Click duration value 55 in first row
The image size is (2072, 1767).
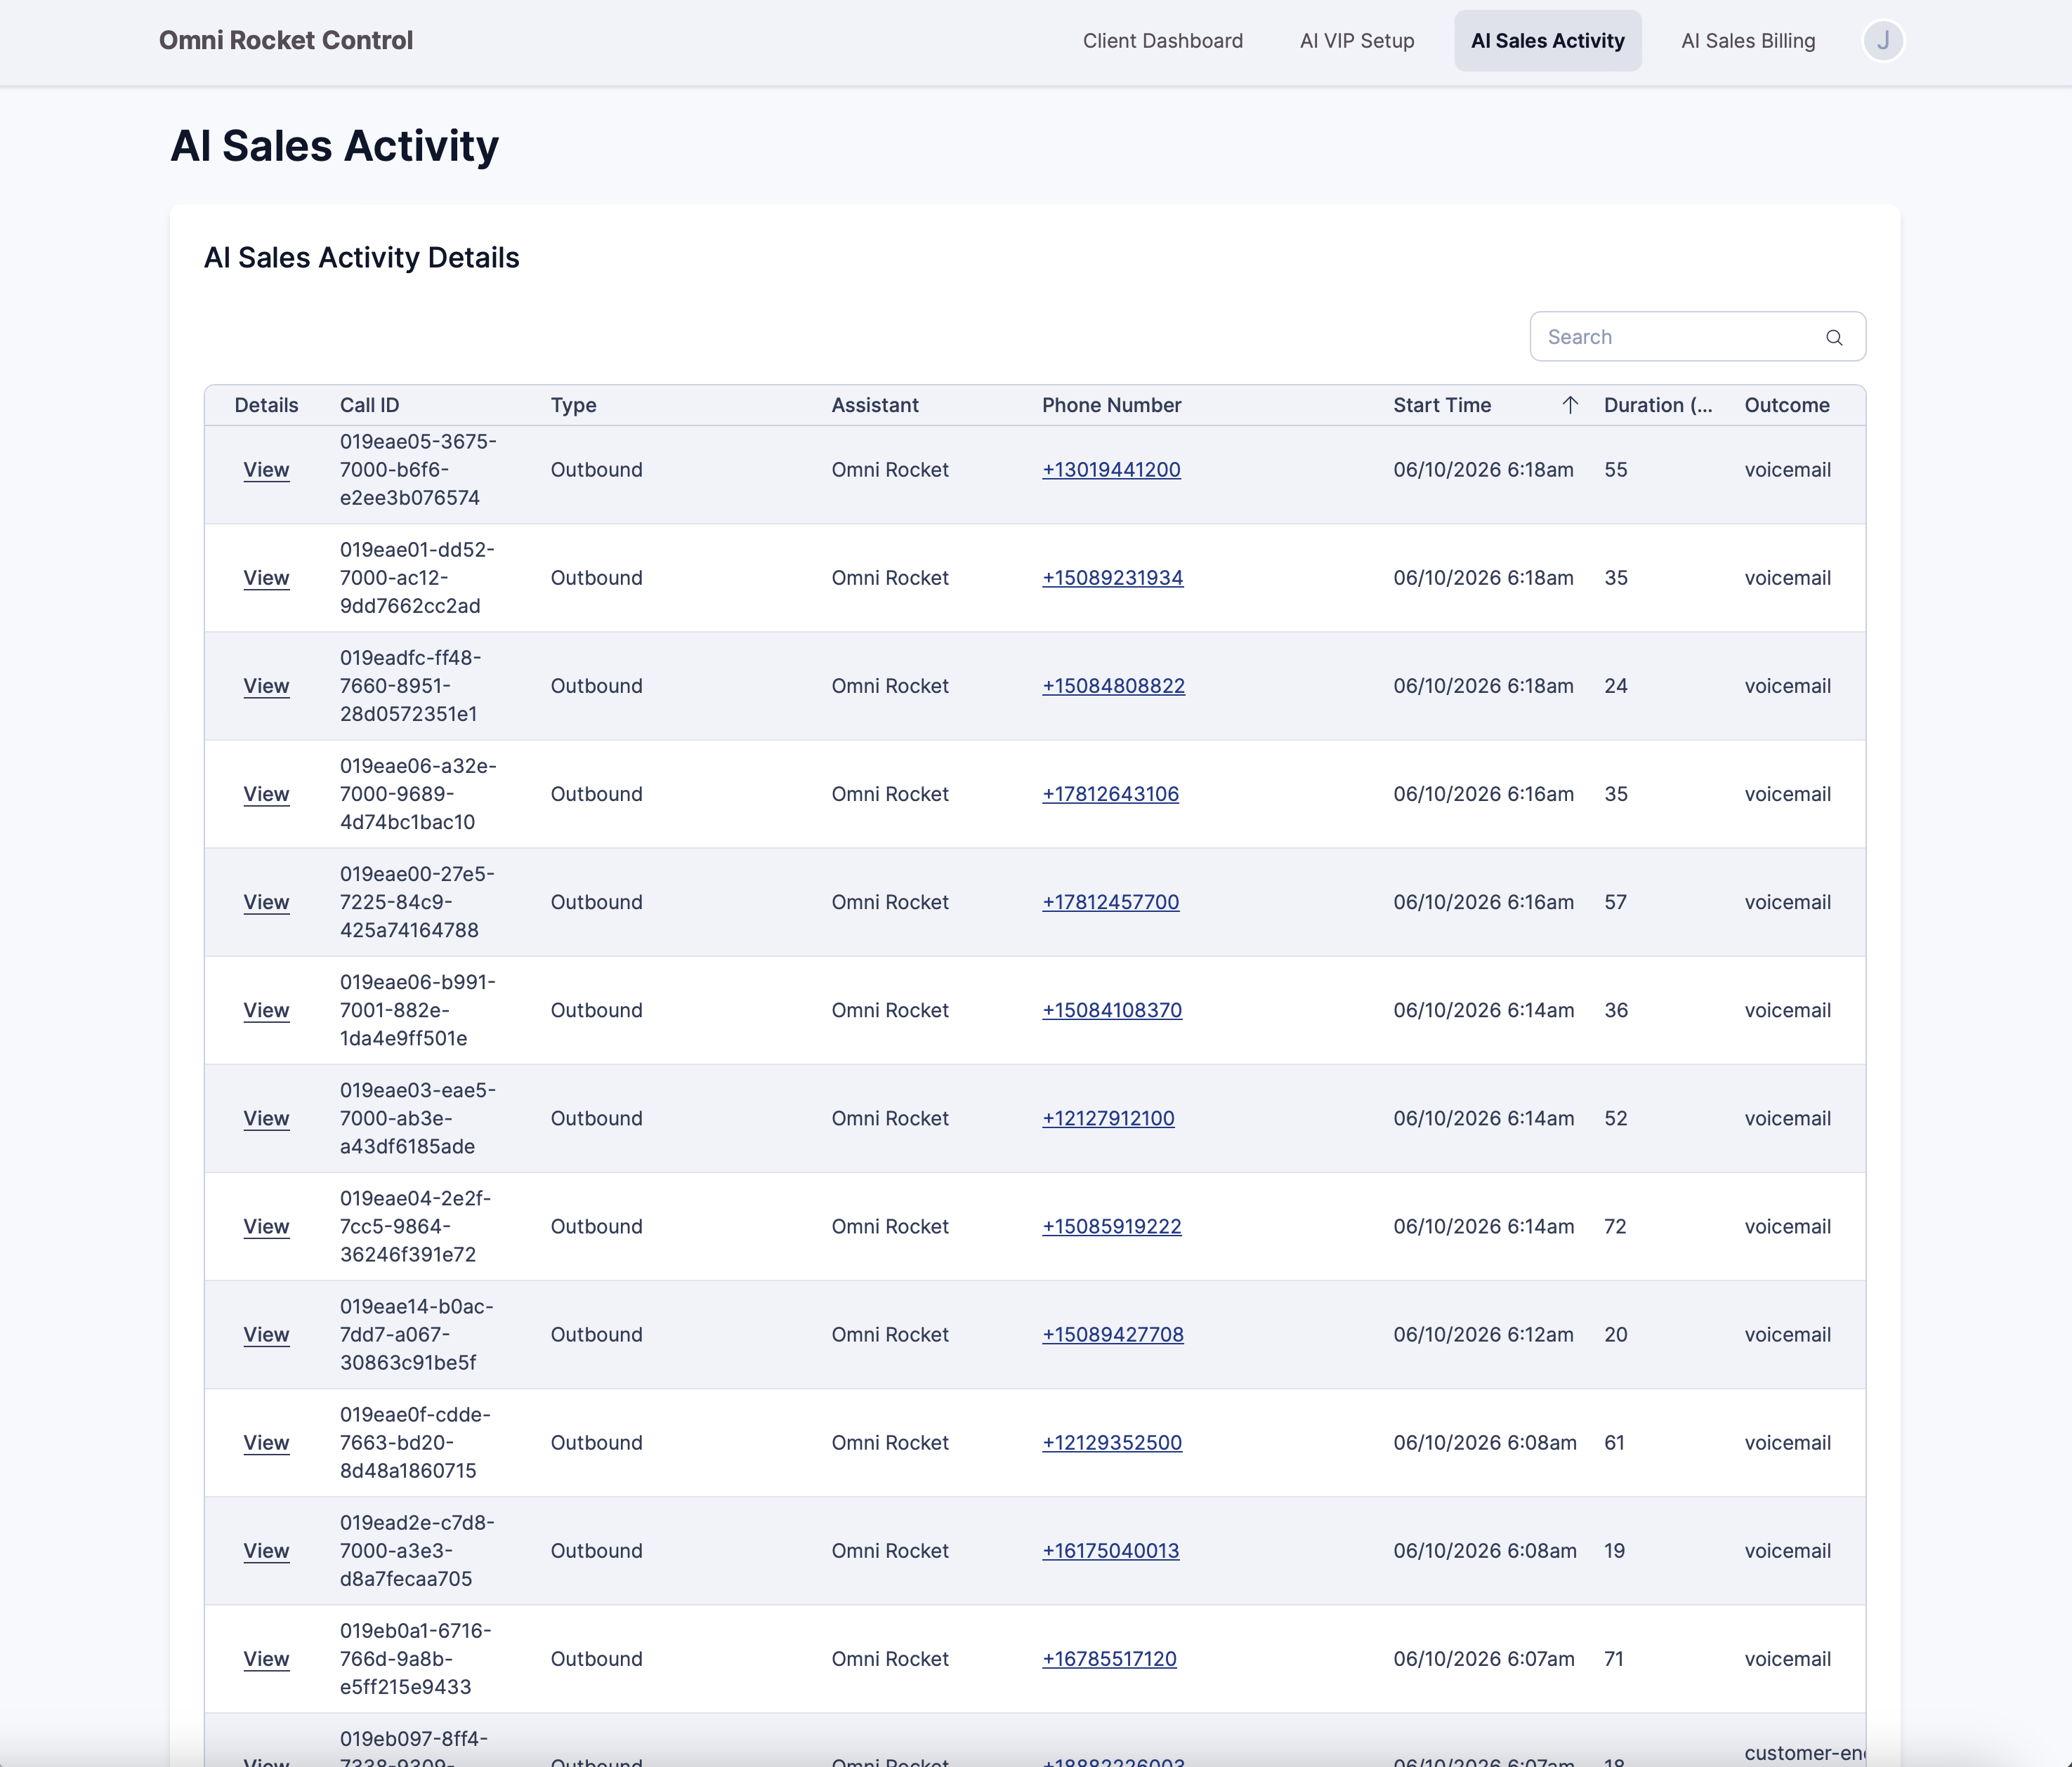tap(1616, 470)
